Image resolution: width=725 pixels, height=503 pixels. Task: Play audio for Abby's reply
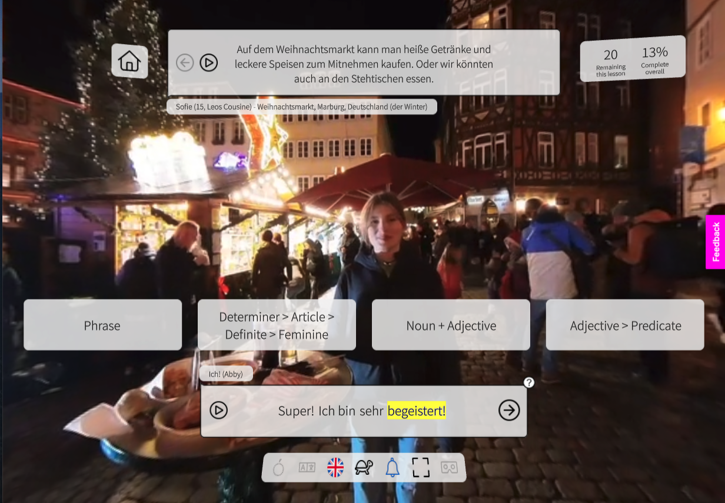[x=218, y=410]
